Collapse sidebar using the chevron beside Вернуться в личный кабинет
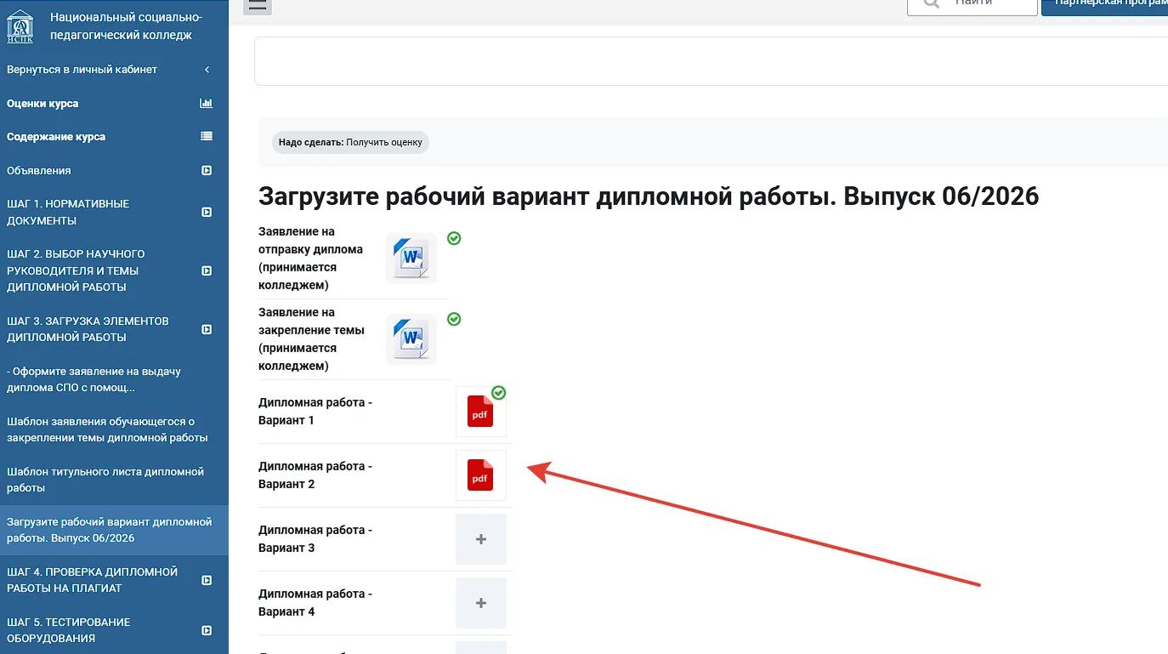1168x654 pixels. pos(207,70)
